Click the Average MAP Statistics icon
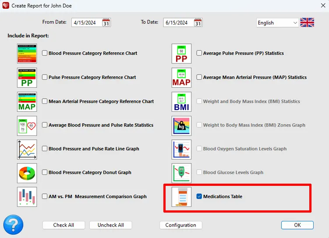 click(x=181, y=78)
